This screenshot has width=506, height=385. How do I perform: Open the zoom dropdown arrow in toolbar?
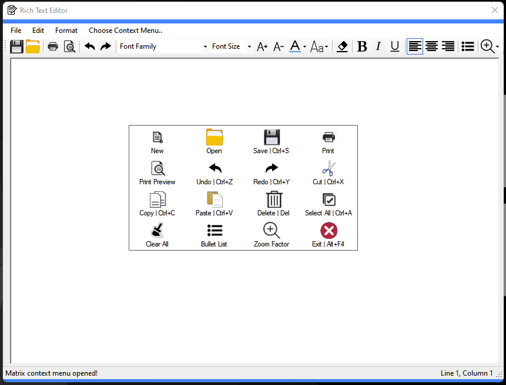coord(497,47)
